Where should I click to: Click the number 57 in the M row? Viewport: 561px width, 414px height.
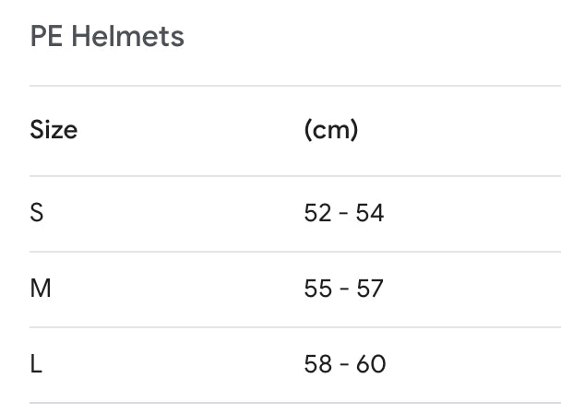point(370,289)
